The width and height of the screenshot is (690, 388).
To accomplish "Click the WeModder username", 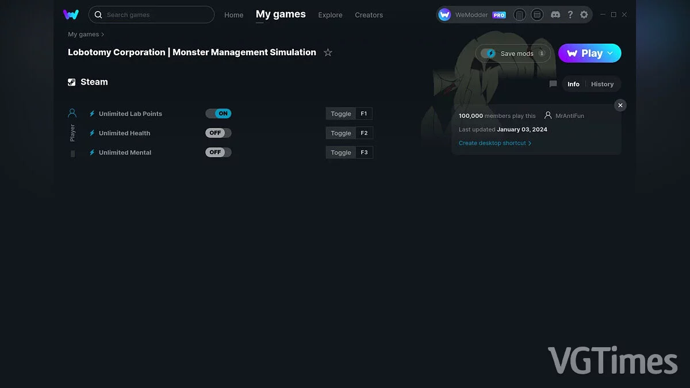I will click(x=471, y=15).
